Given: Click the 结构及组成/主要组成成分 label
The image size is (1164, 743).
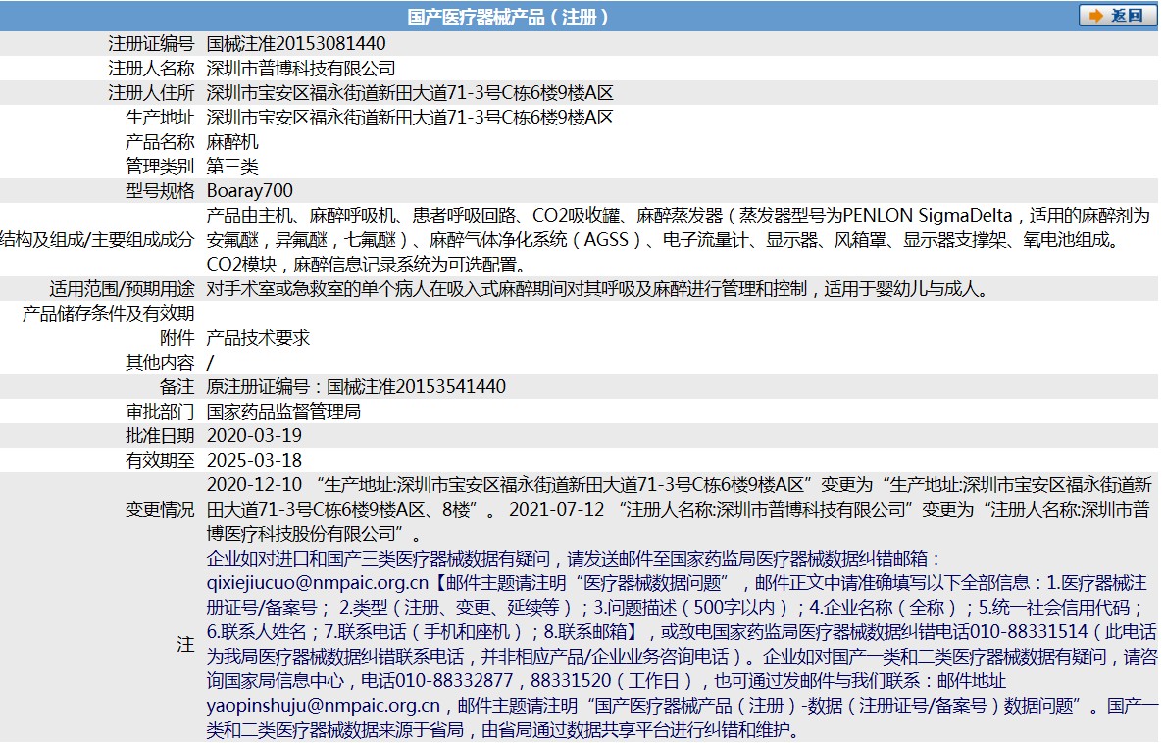Looking at the screenshot, I should [97, 240].
